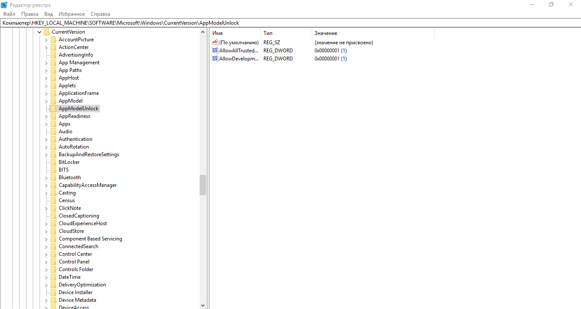Image resolution: width=581 pixels, height=309 pixels.
Task: Click the Bluetooth folder icon
Action: point(53,177)
